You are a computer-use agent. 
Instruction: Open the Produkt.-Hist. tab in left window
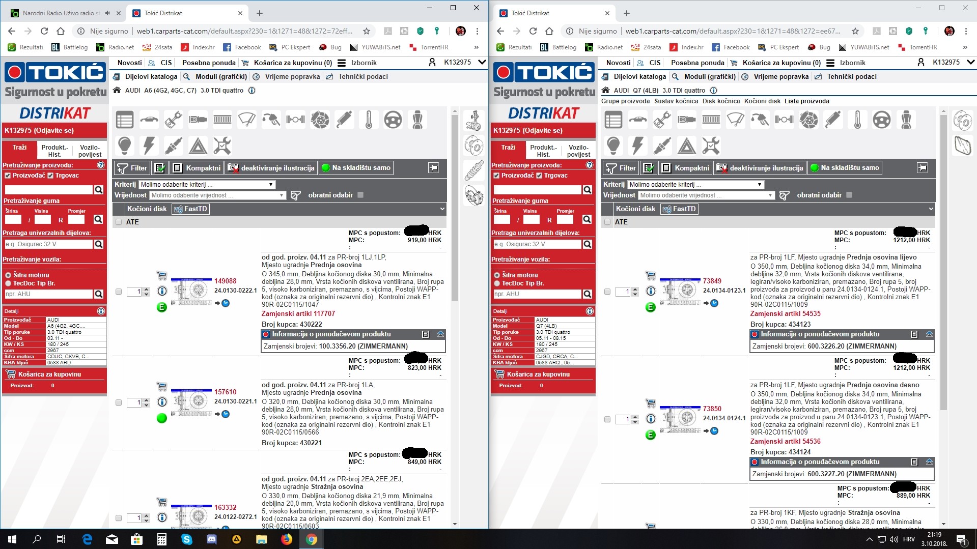(54, 151)
